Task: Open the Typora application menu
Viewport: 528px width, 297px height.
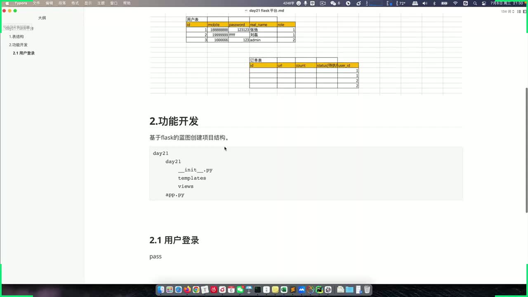Action: point(21,3)
